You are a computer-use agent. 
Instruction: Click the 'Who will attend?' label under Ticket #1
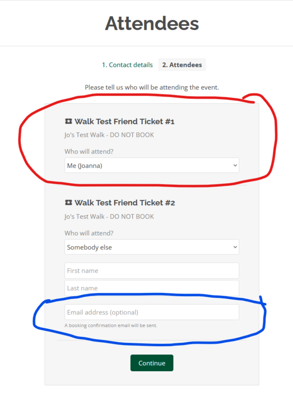pos(89,152)
